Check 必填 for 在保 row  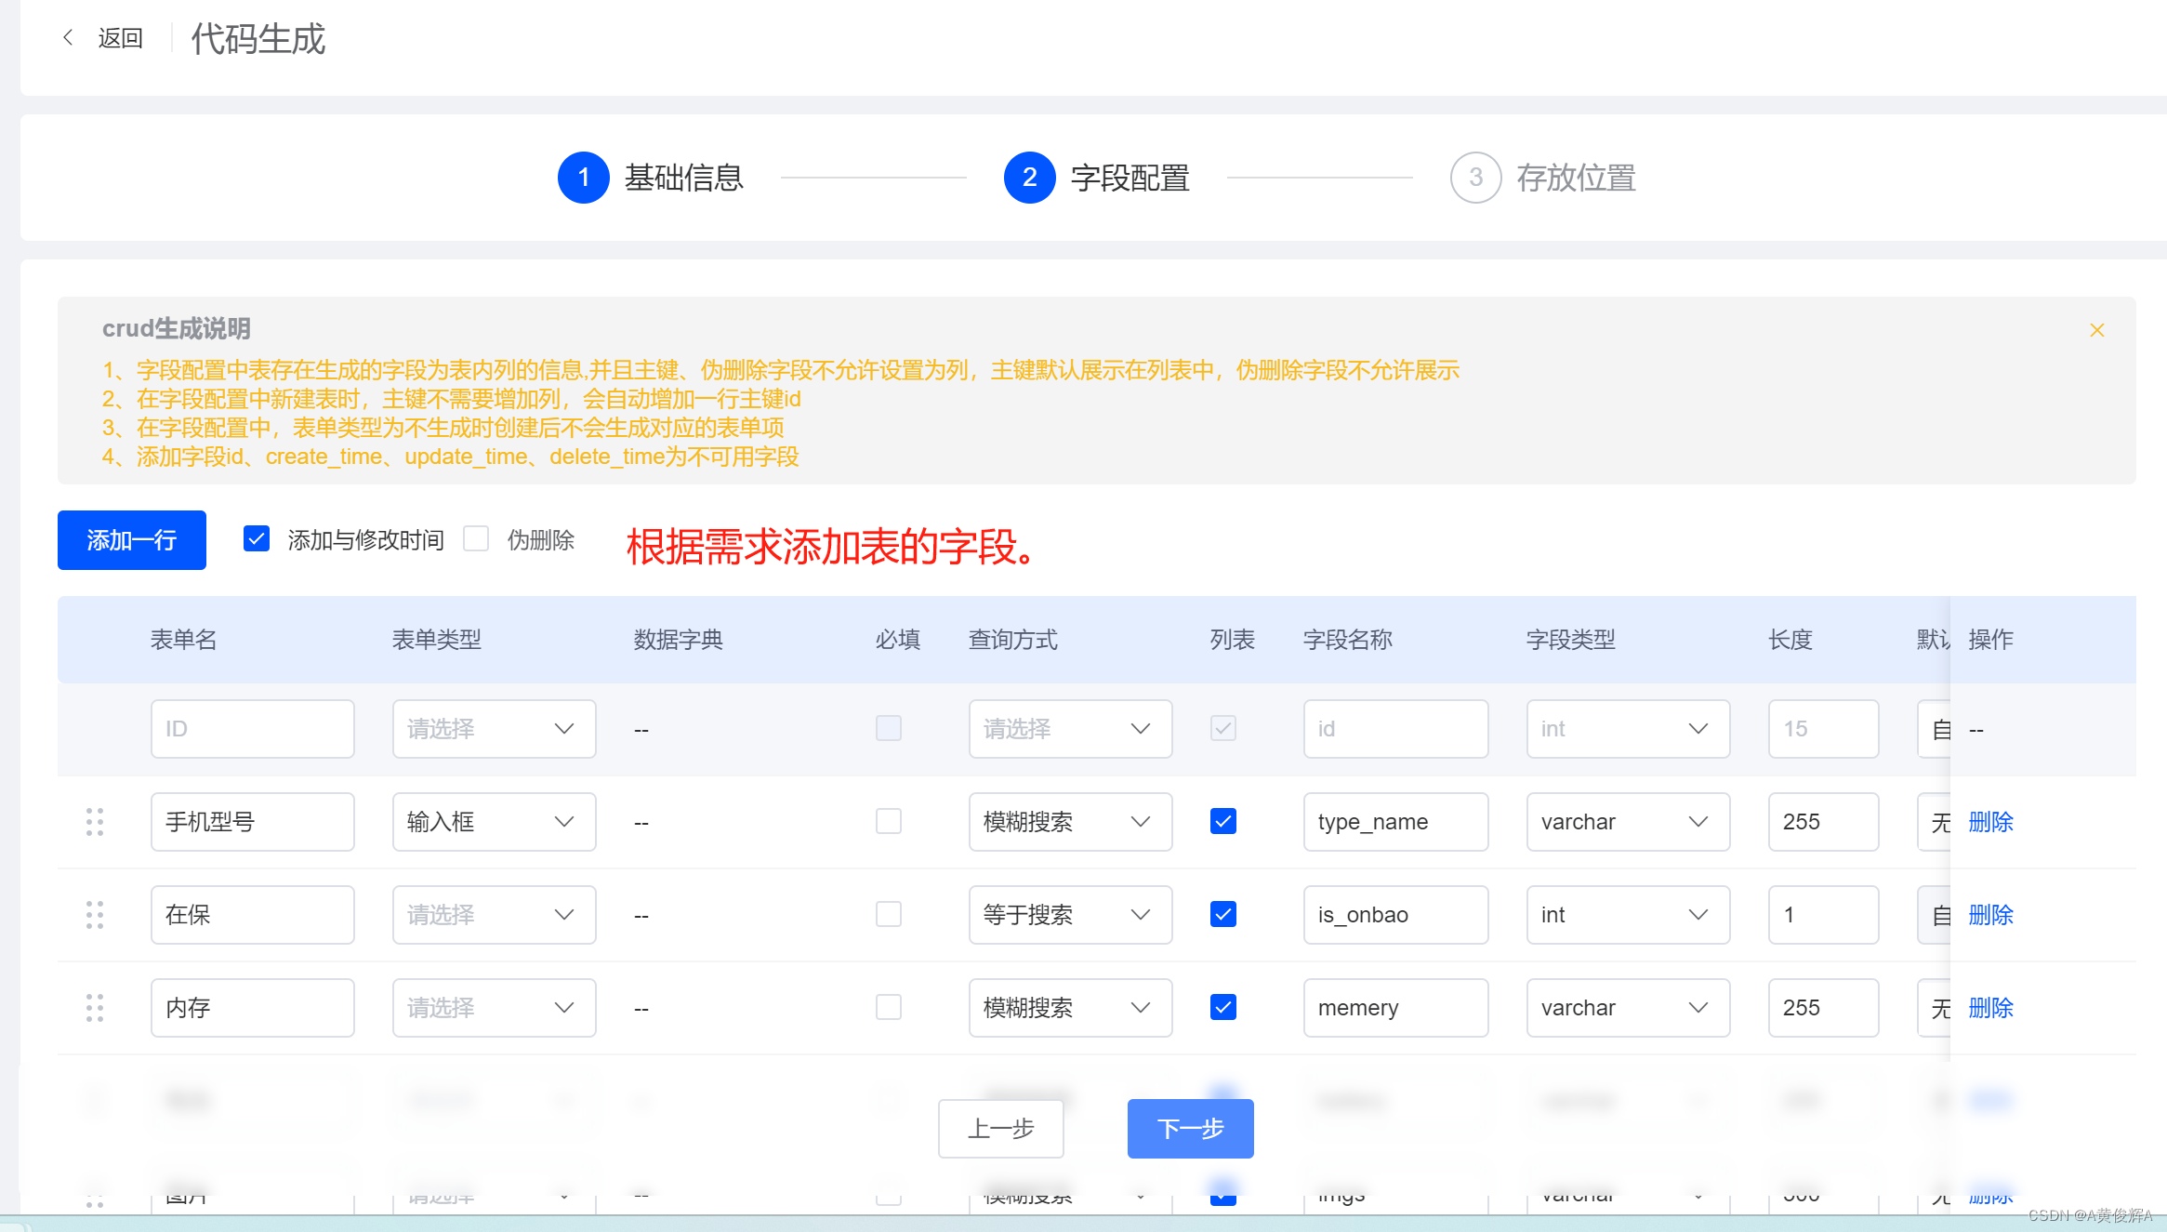(889, 914)
